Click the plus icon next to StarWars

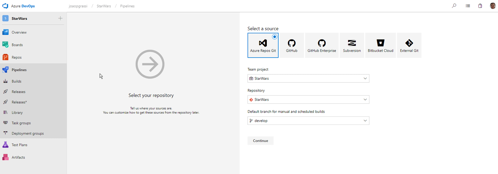[60, 18]
